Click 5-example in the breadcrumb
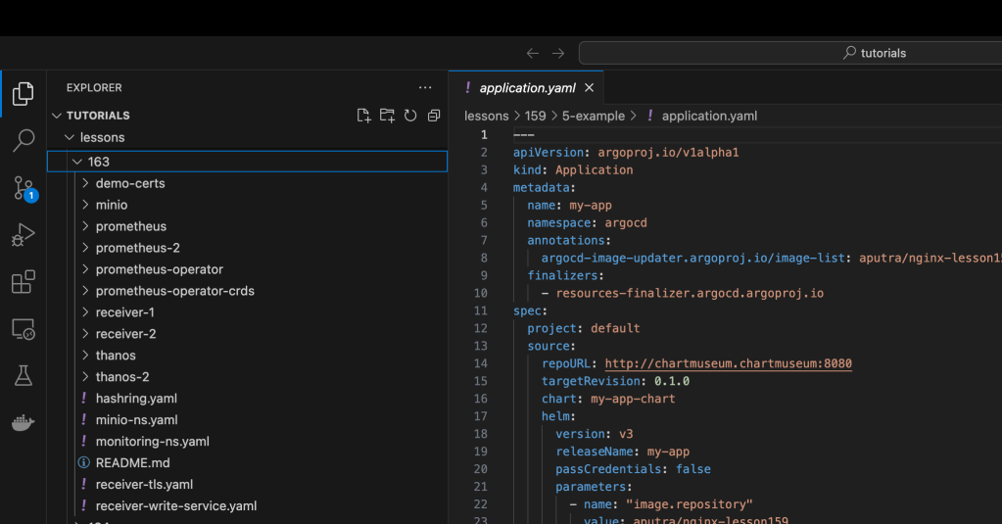 (593, 116)
